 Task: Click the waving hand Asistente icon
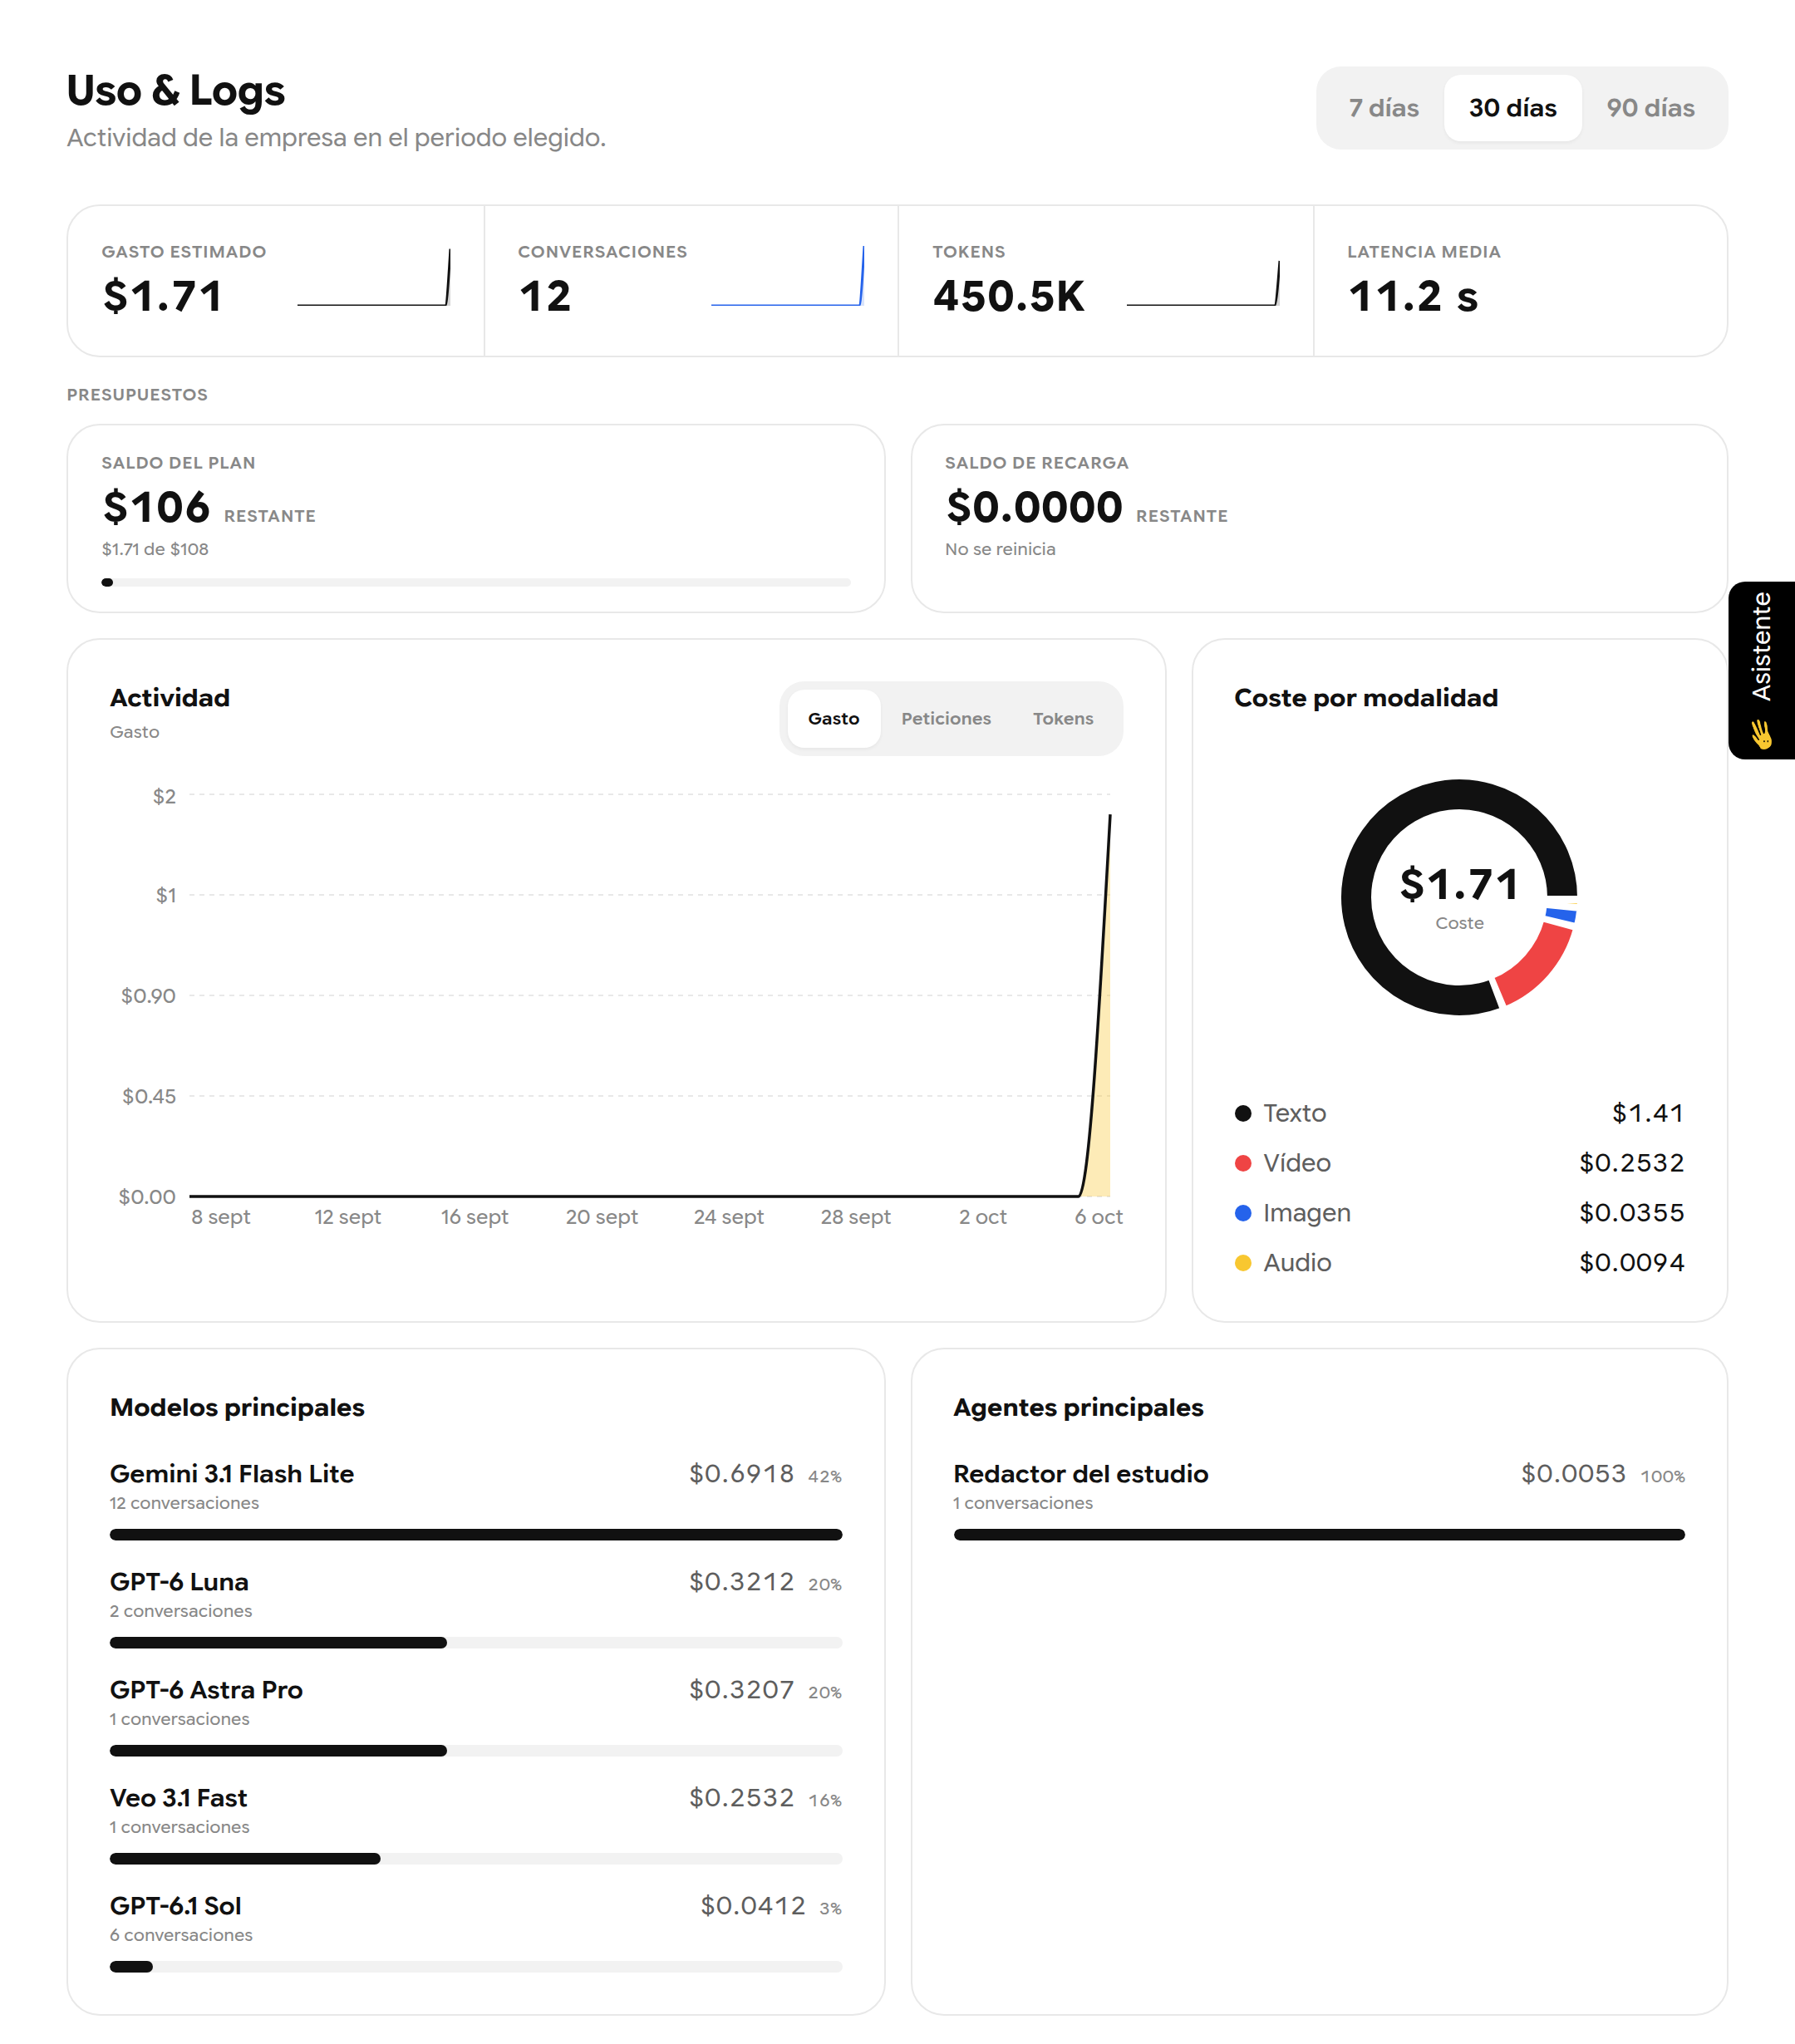[x=1761, y=734]
